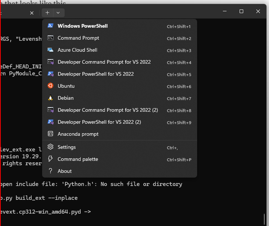Select Developer PowerShell for VS 2022
The image size is (269, 226).
tap(119, 74)
